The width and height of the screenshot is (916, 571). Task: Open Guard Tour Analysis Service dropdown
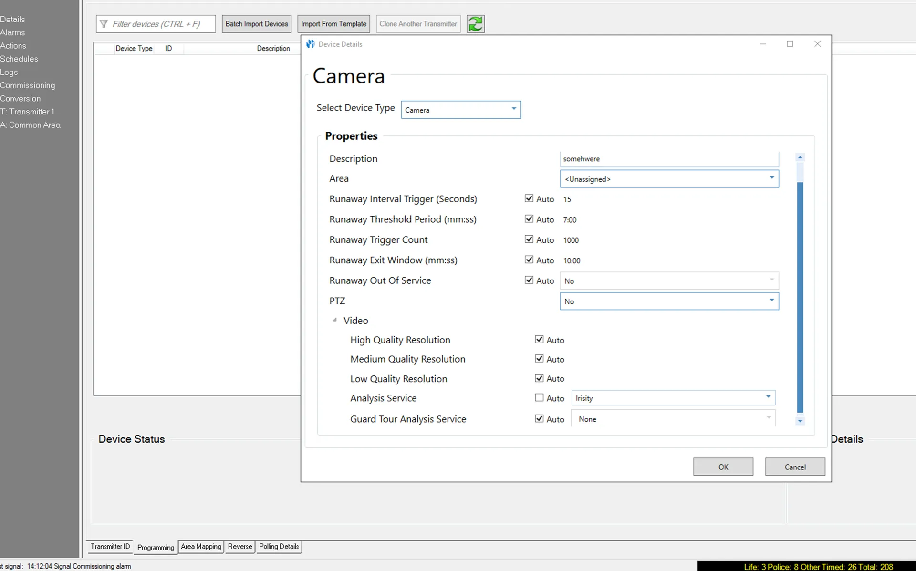(x=673, y=418)
